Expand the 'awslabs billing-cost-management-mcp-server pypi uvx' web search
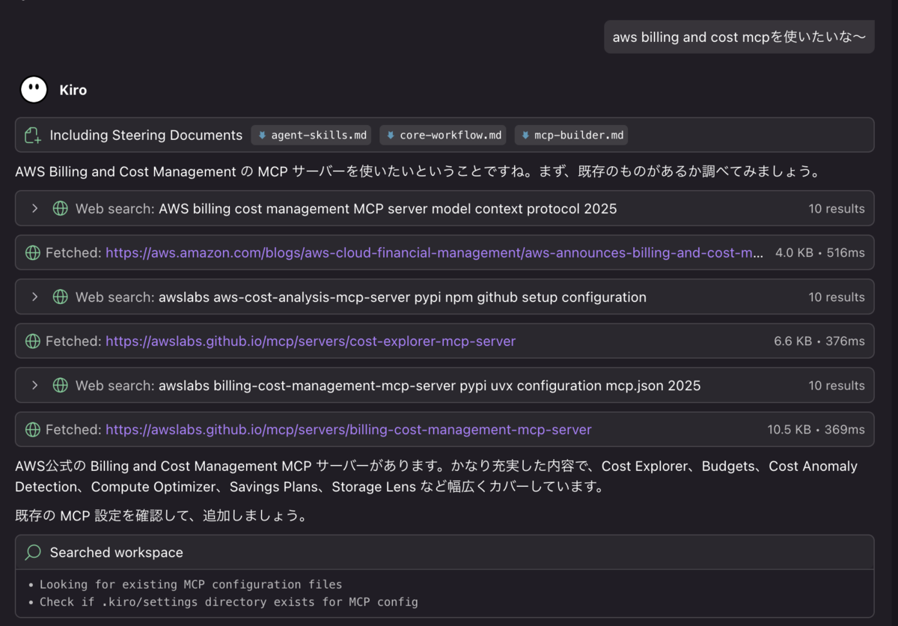The height and width of the screenshot is (626, 898). pyautogui.click(x=34, y=386)
